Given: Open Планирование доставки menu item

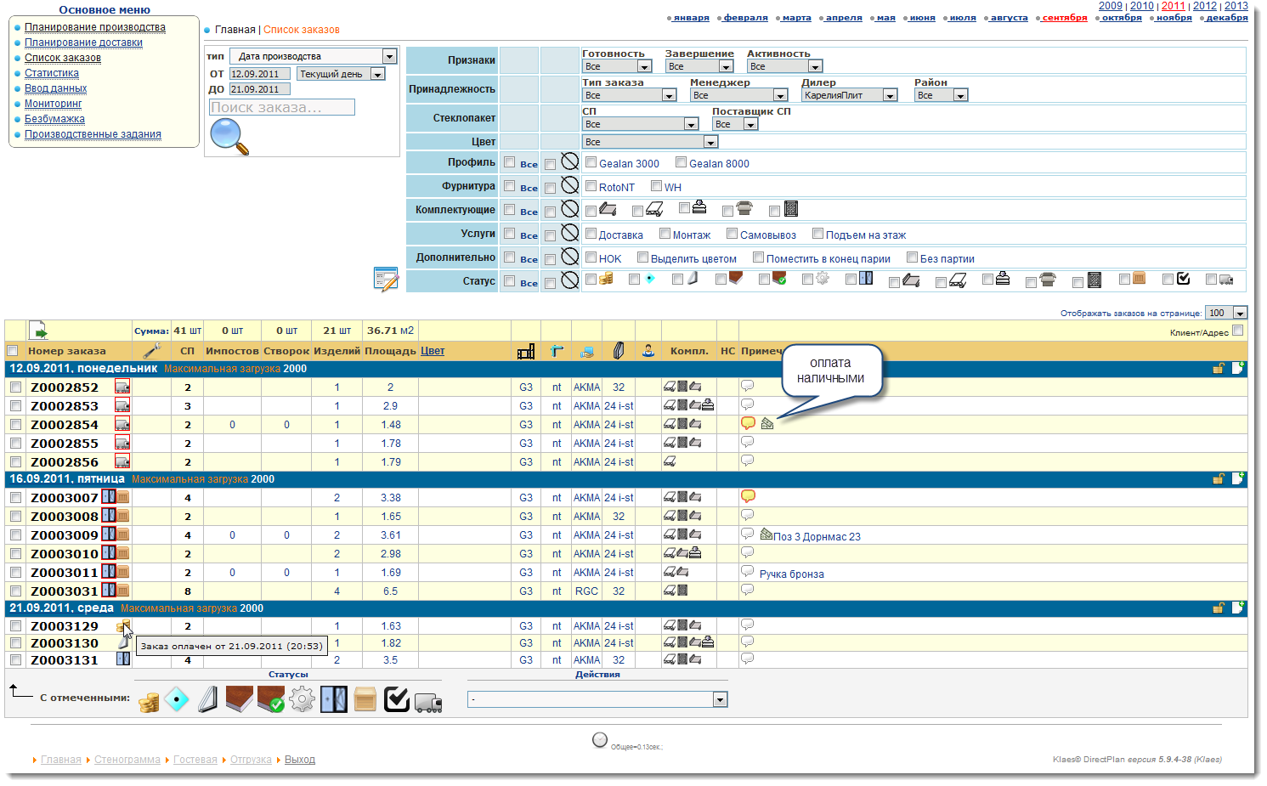Looking at the screenshot, I should pos(83,42).
